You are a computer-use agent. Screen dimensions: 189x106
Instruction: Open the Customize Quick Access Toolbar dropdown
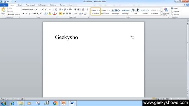pyautogui.click(x=15, y=1)
